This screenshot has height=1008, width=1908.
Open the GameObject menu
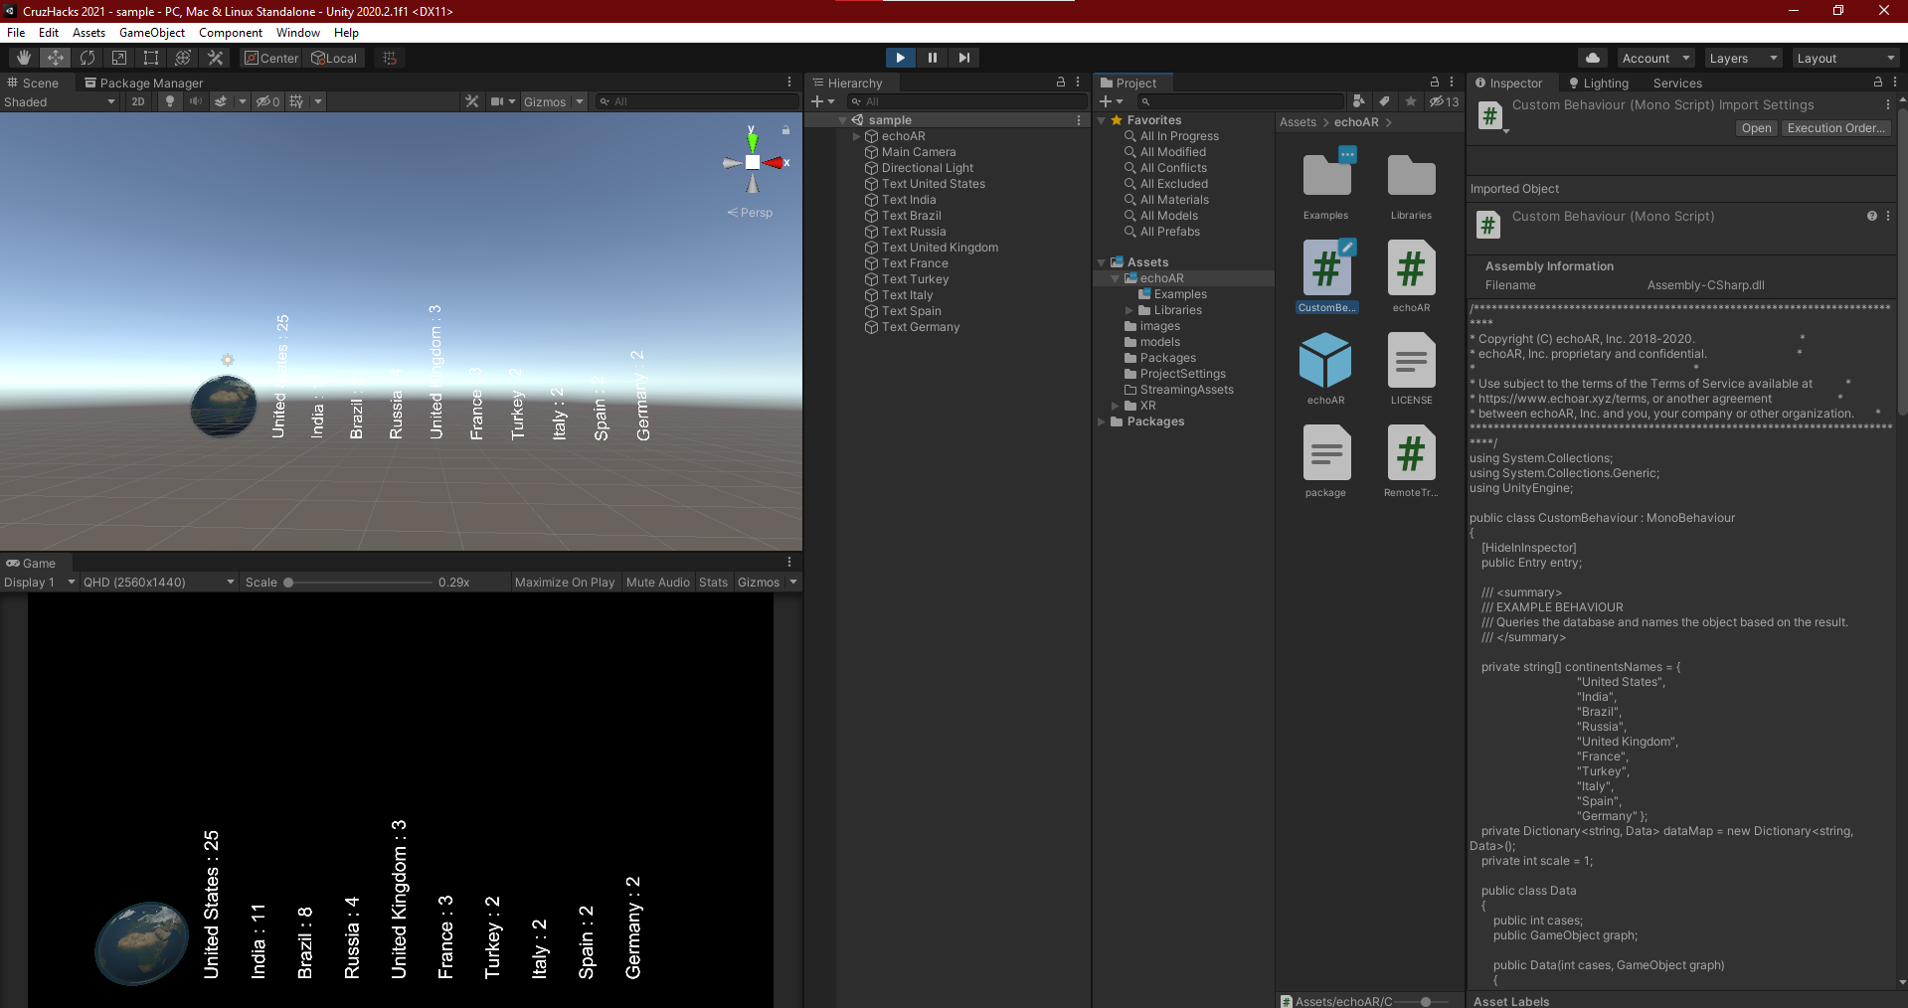click(152, 33)
